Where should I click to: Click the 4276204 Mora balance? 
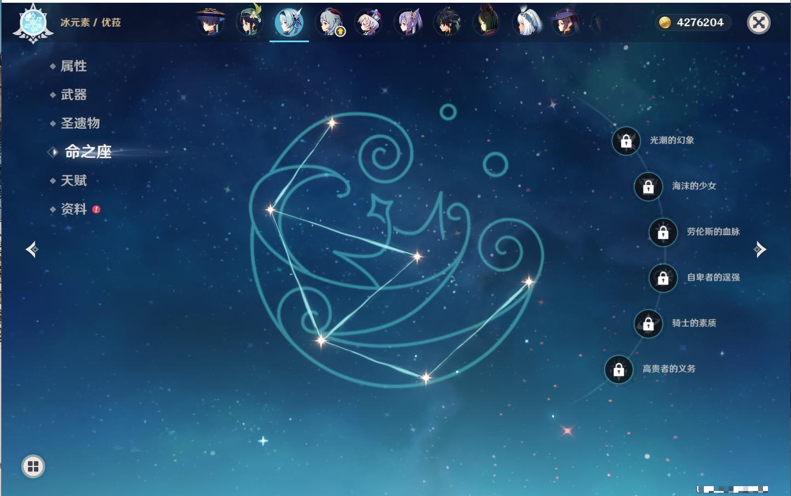pyautogui.click(x=700, y=22)
